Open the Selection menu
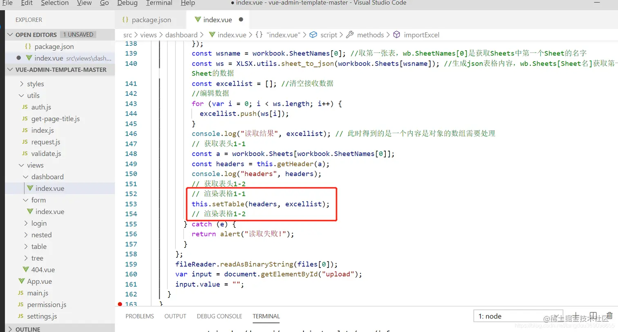Viewport: 618px width, 332px height. 55,3
